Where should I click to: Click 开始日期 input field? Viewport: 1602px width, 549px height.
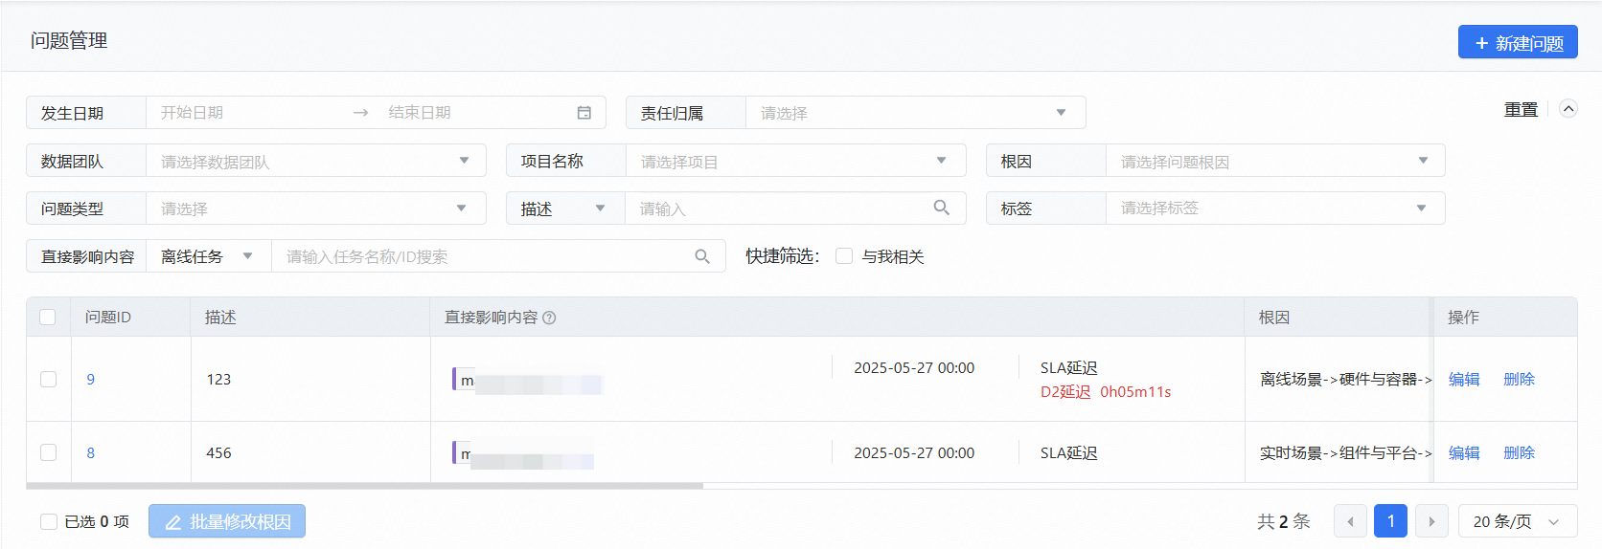pyautogui.click(x=249, y=113)
